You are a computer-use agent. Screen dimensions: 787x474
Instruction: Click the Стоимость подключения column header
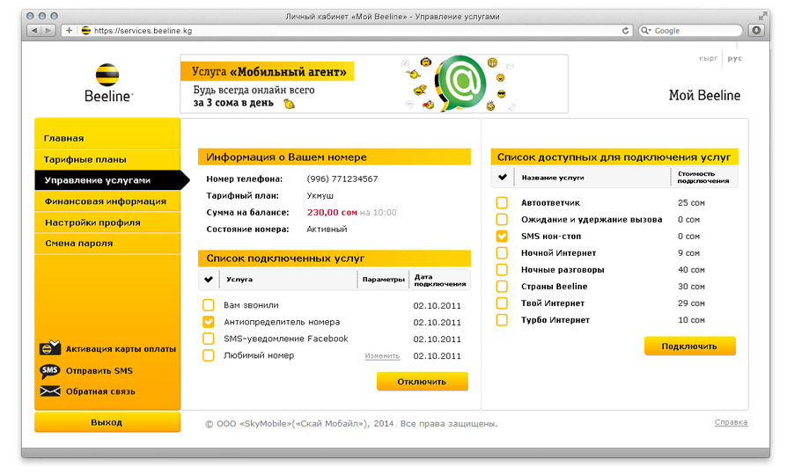tap(703, 178)
